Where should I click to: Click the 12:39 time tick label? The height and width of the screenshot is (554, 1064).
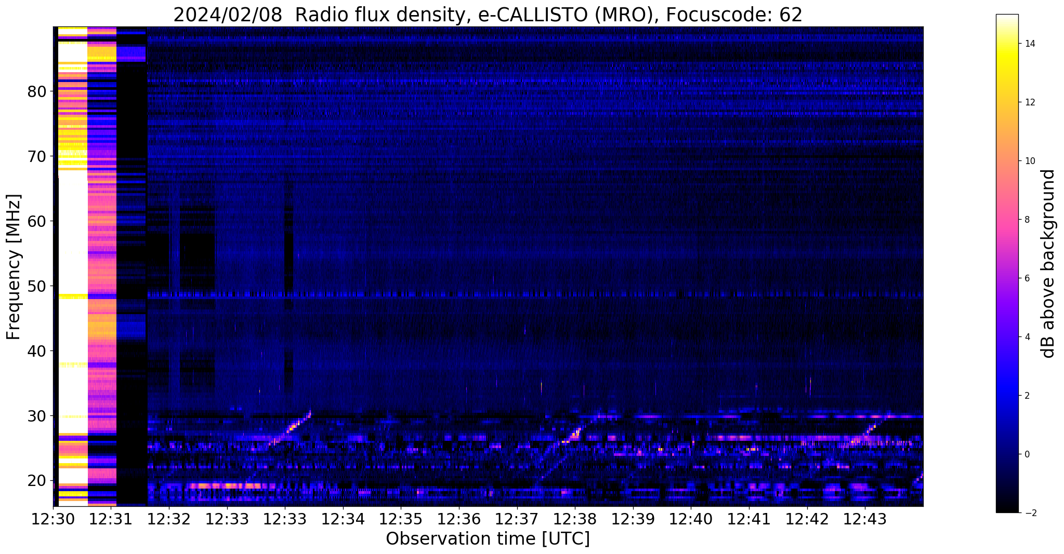[633, 519]
